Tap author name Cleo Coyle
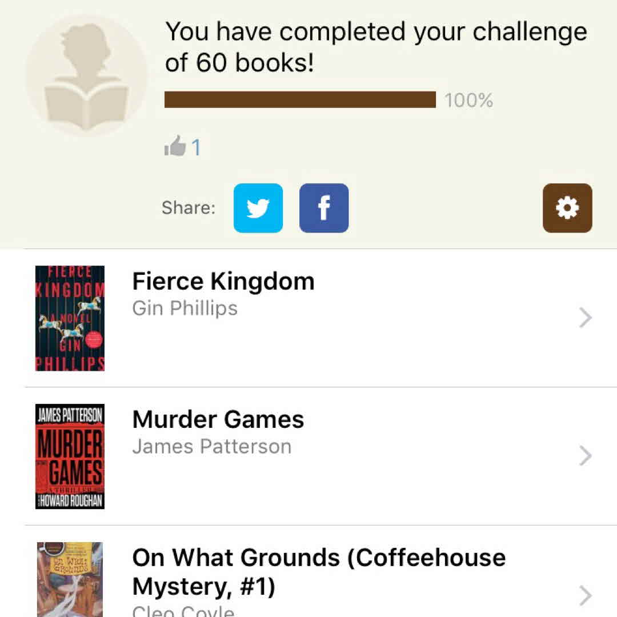617x617 pixels. [183, 610]
